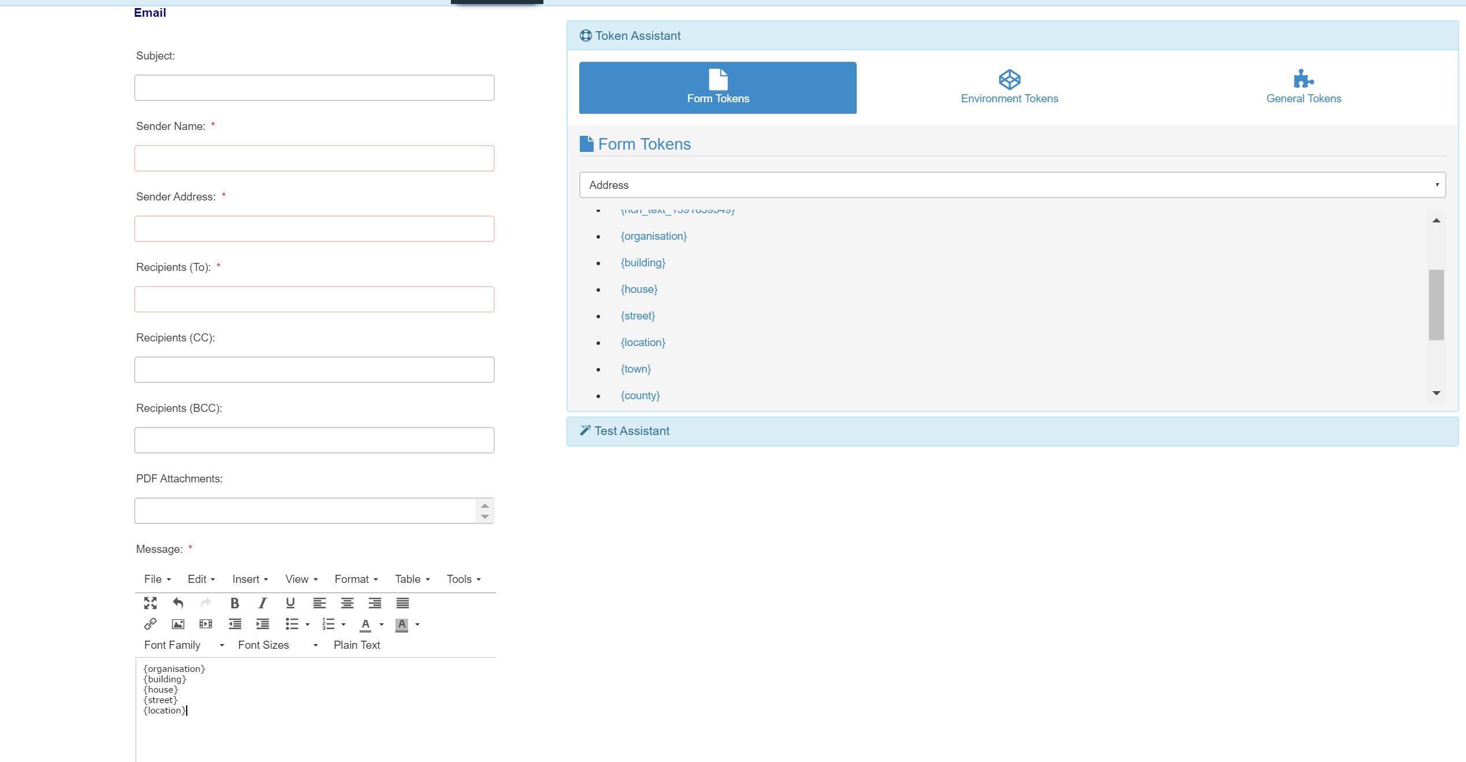Toggle bold formatting in the editor
The width and height of the screenshot is (1466, 762).
click(234, 603)
